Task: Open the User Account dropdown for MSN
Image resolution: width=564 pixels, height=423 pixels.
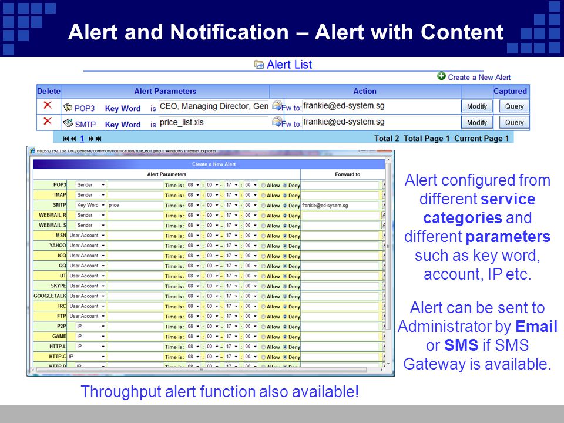Action: [87, 235]
